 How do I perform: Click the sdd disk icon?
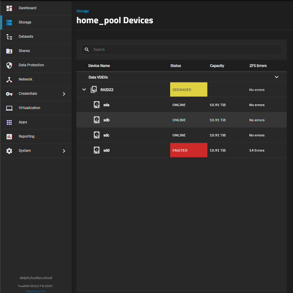pyautogui.click(x=97, y=150)
